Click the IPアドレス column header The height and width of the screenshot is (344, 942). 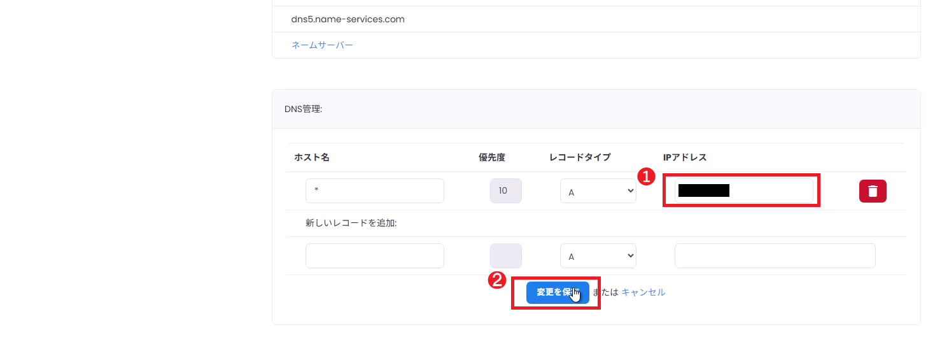click(x=685, y=157)
